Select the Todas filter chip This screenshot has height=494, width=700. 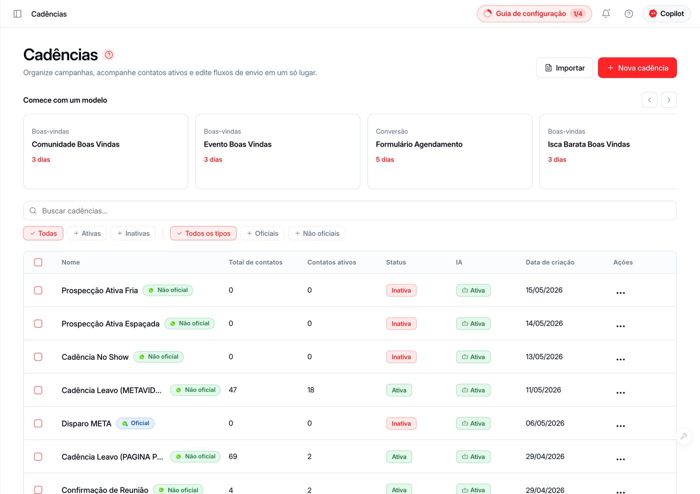pos(43,233)
